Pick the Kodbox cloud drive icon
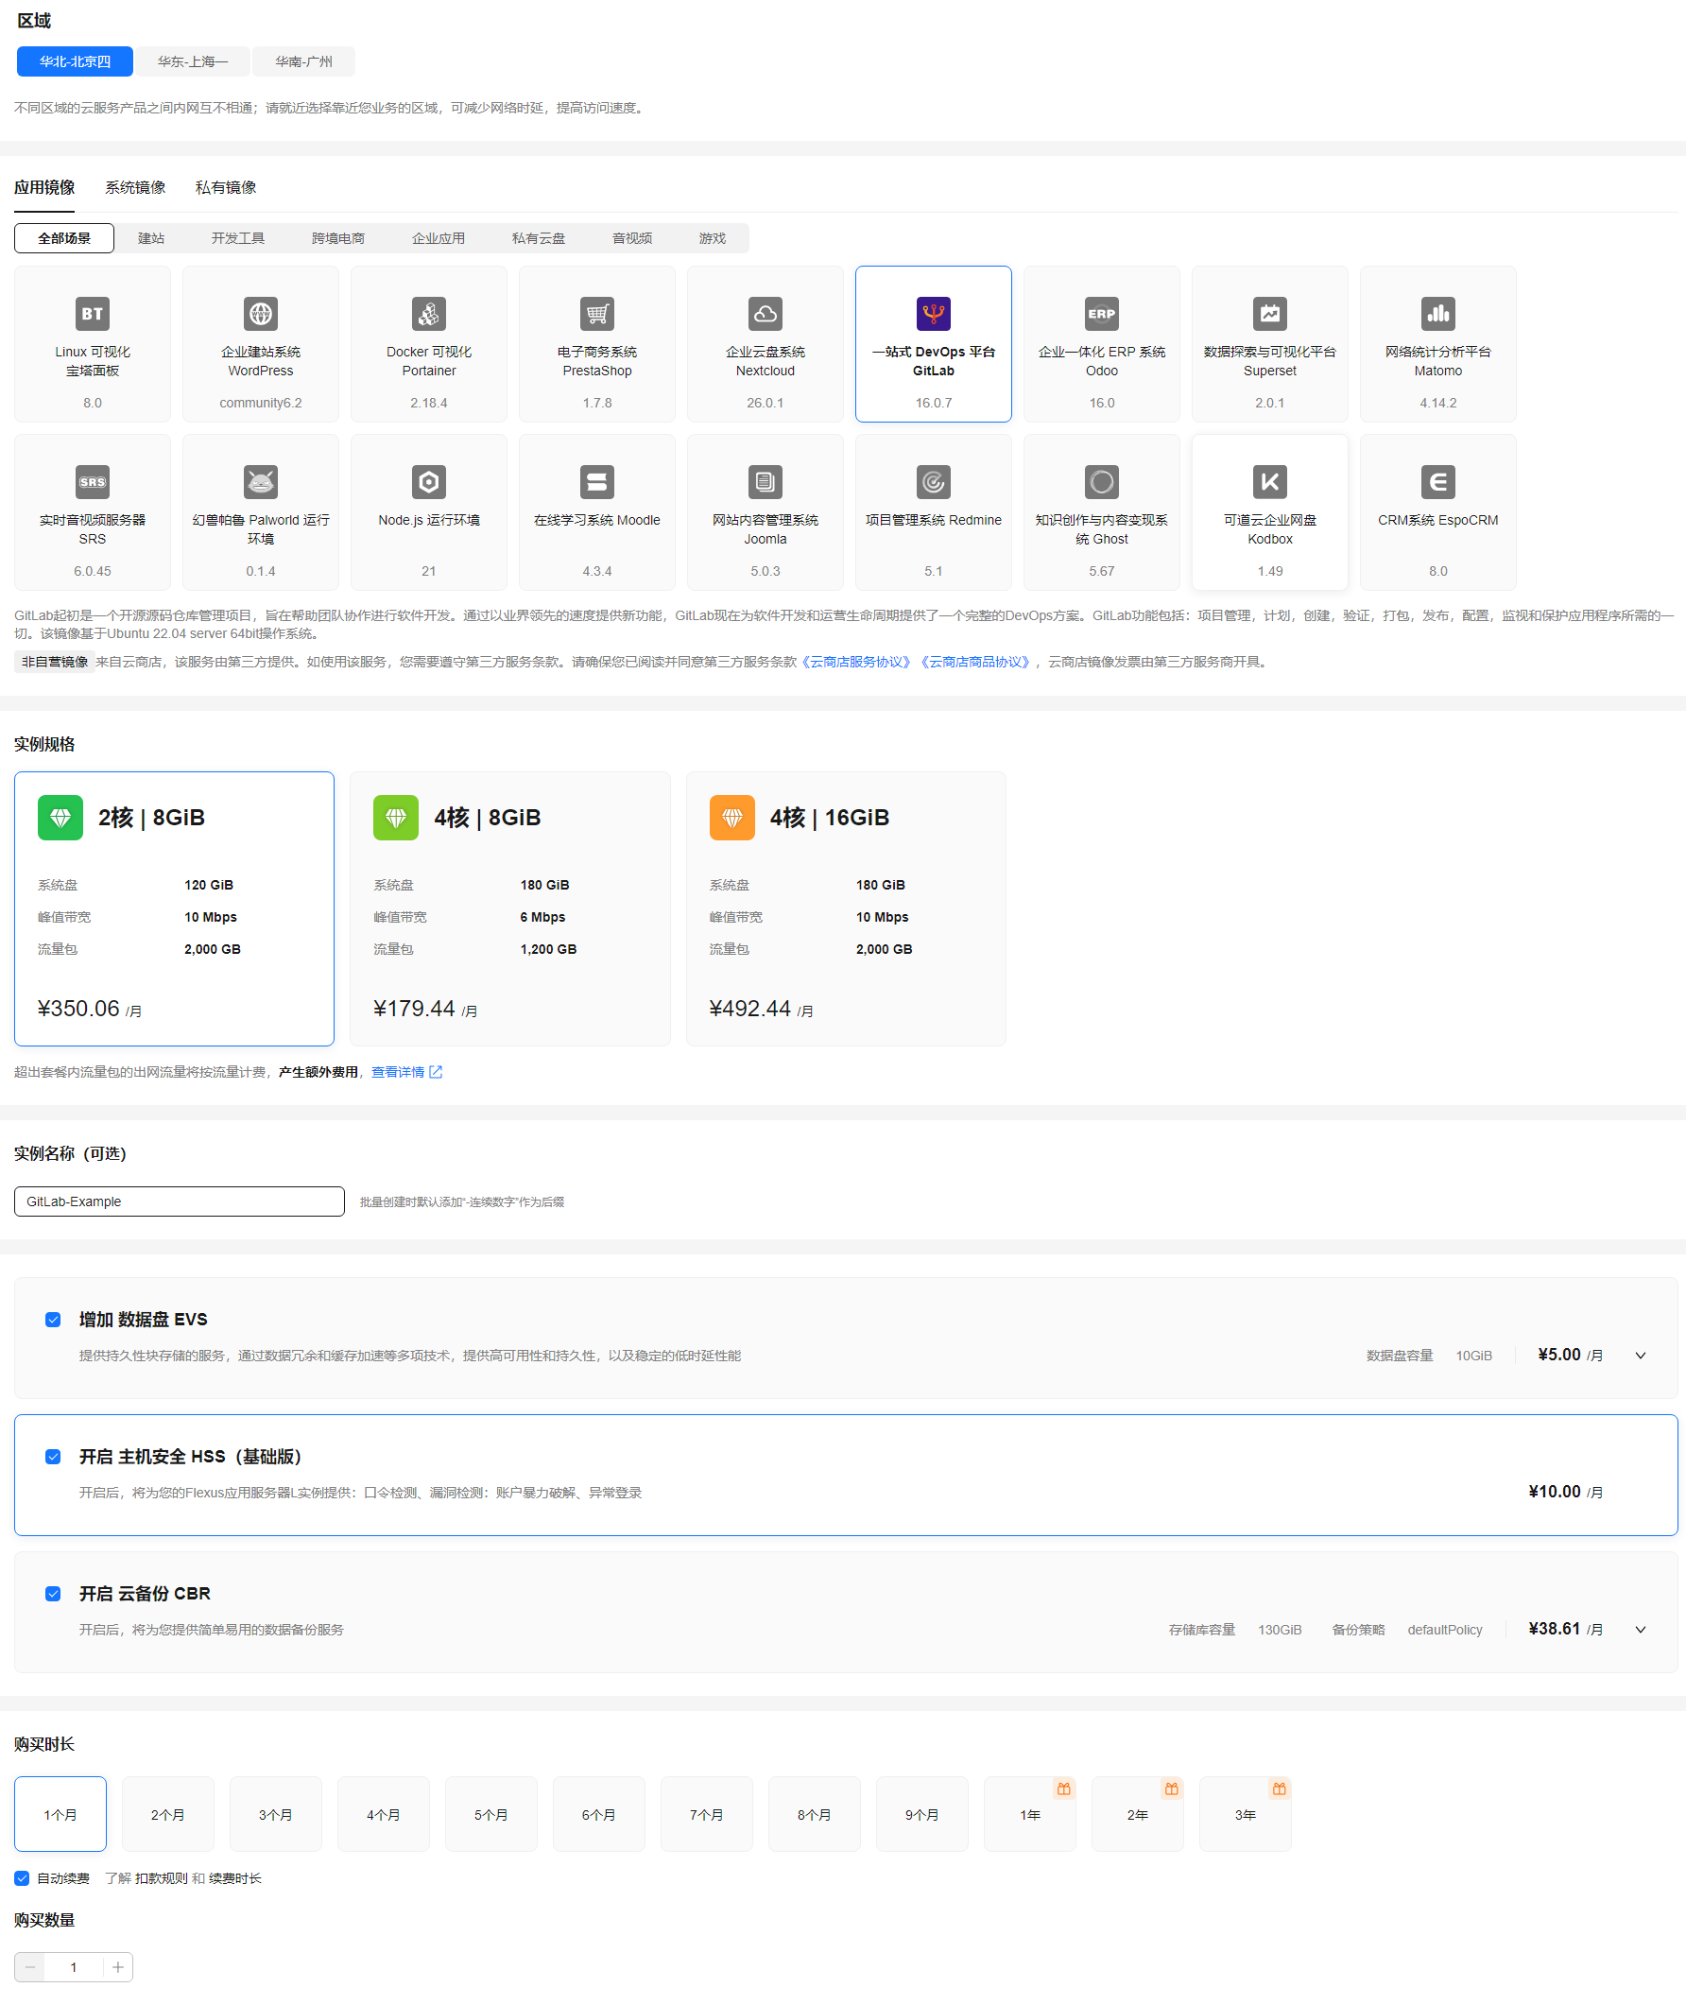Image resolution: width=1686 pixels, height=2005 pixels. pyautogui.click(x=1270, y=482)
